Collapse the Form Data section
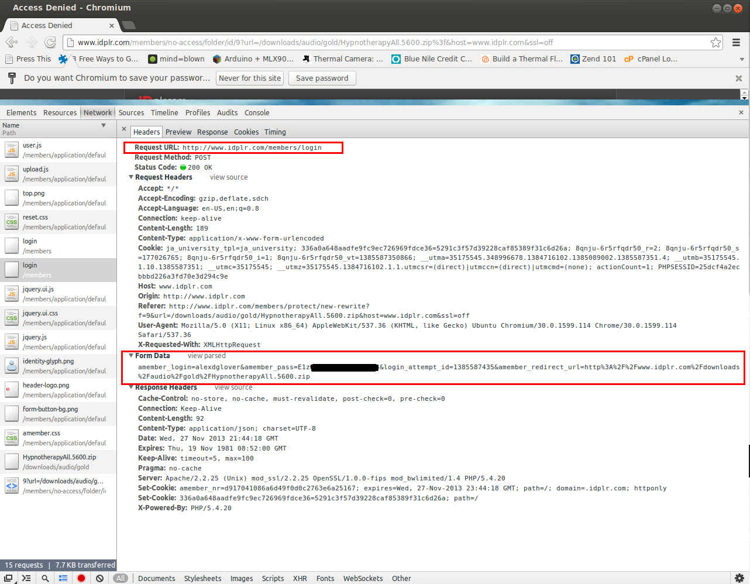The image size is (750, 584). [x=131, y=356]
